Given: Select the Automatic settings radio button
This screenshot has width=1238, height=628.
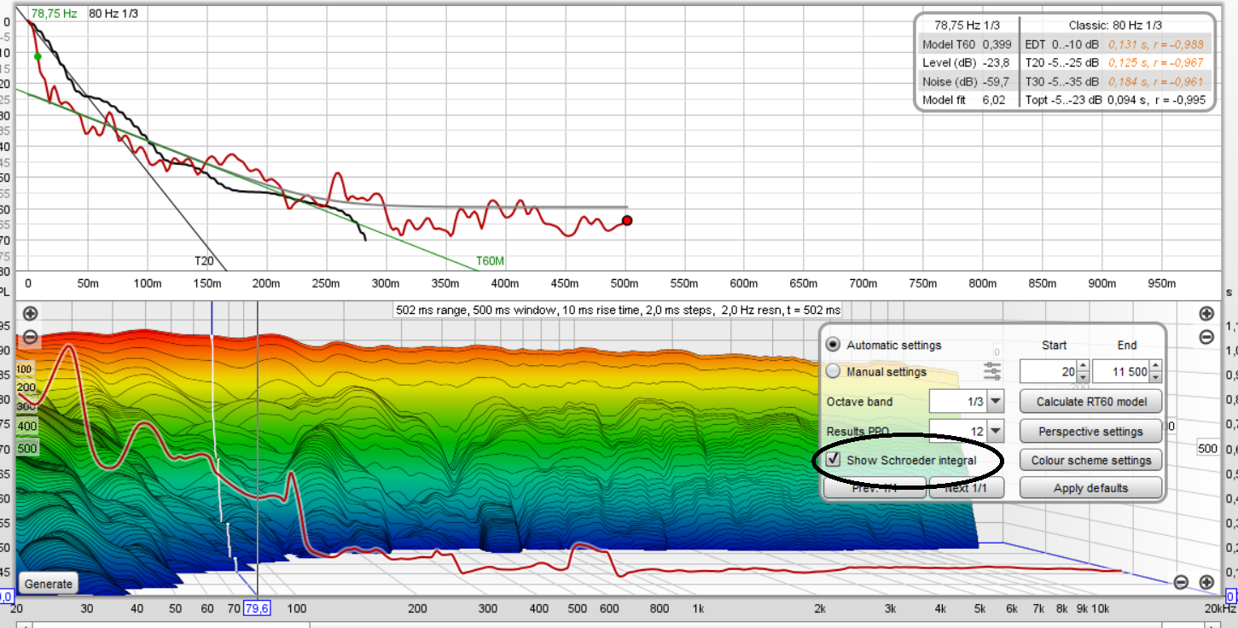Looking at the screenshot, I should click(834, 345).
